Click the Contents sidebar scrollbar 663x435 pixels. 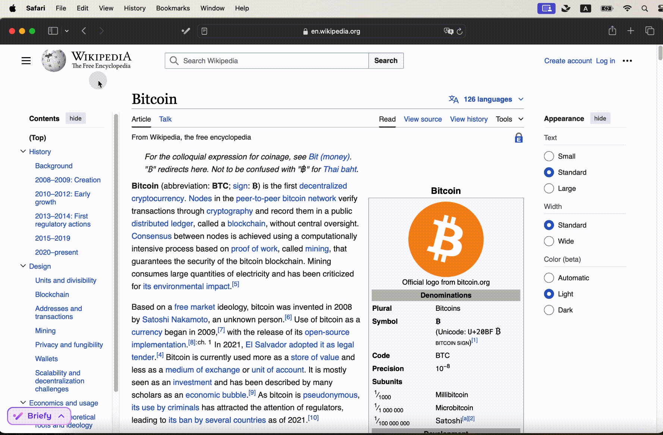tap(116, 254)
